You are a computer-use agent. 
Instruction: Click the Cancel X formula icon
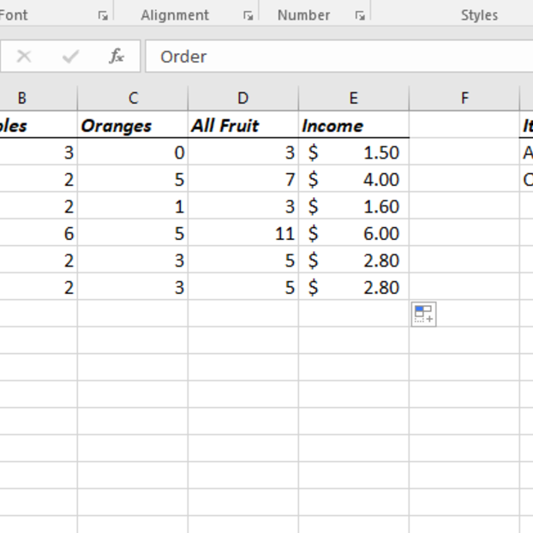pos(24,57)
